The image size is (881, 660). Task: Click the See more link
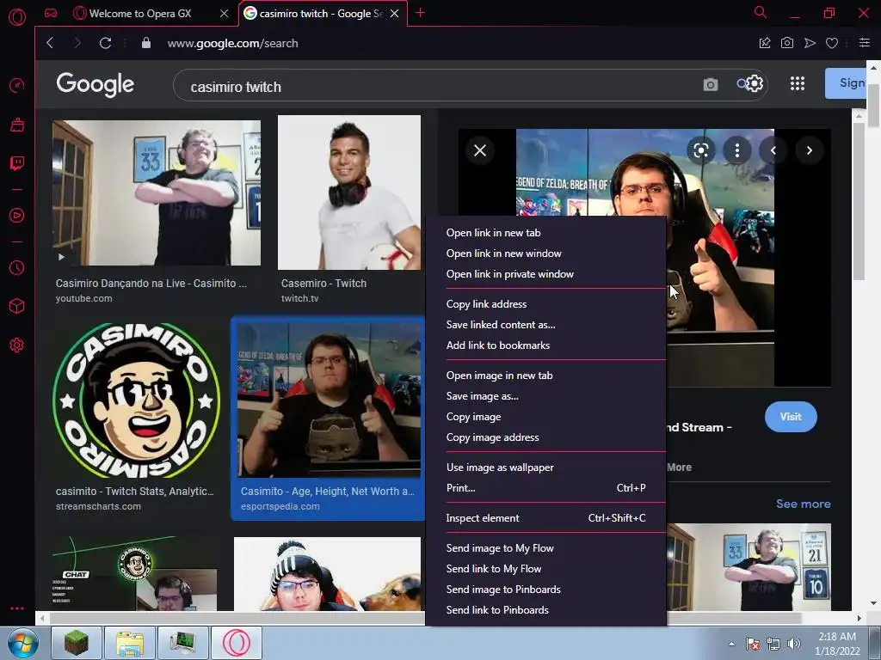tap(803, 504)
